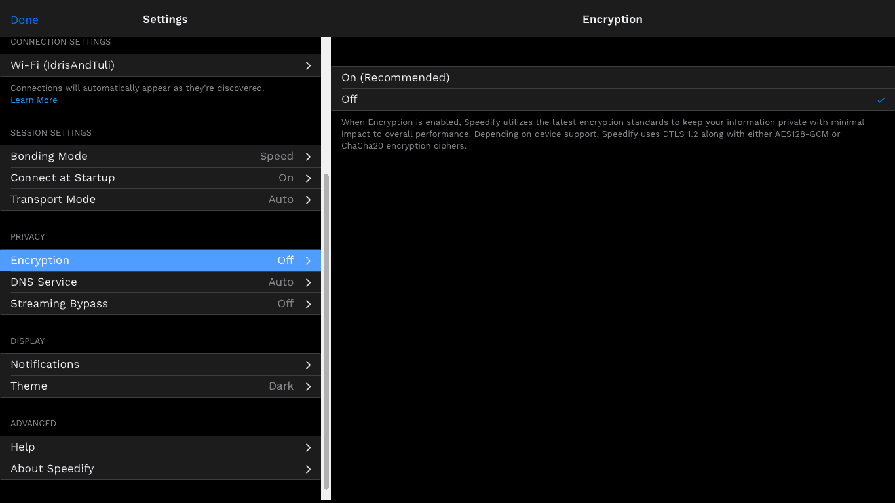Click the Speed value of Bonding Mode
The width and height of the screenshot is (895, 503).
coord(276,157)
